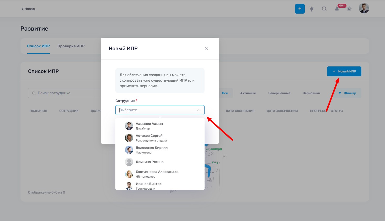Open the lightbulb ideas icon
385x221 pixels.
(312, 9)
